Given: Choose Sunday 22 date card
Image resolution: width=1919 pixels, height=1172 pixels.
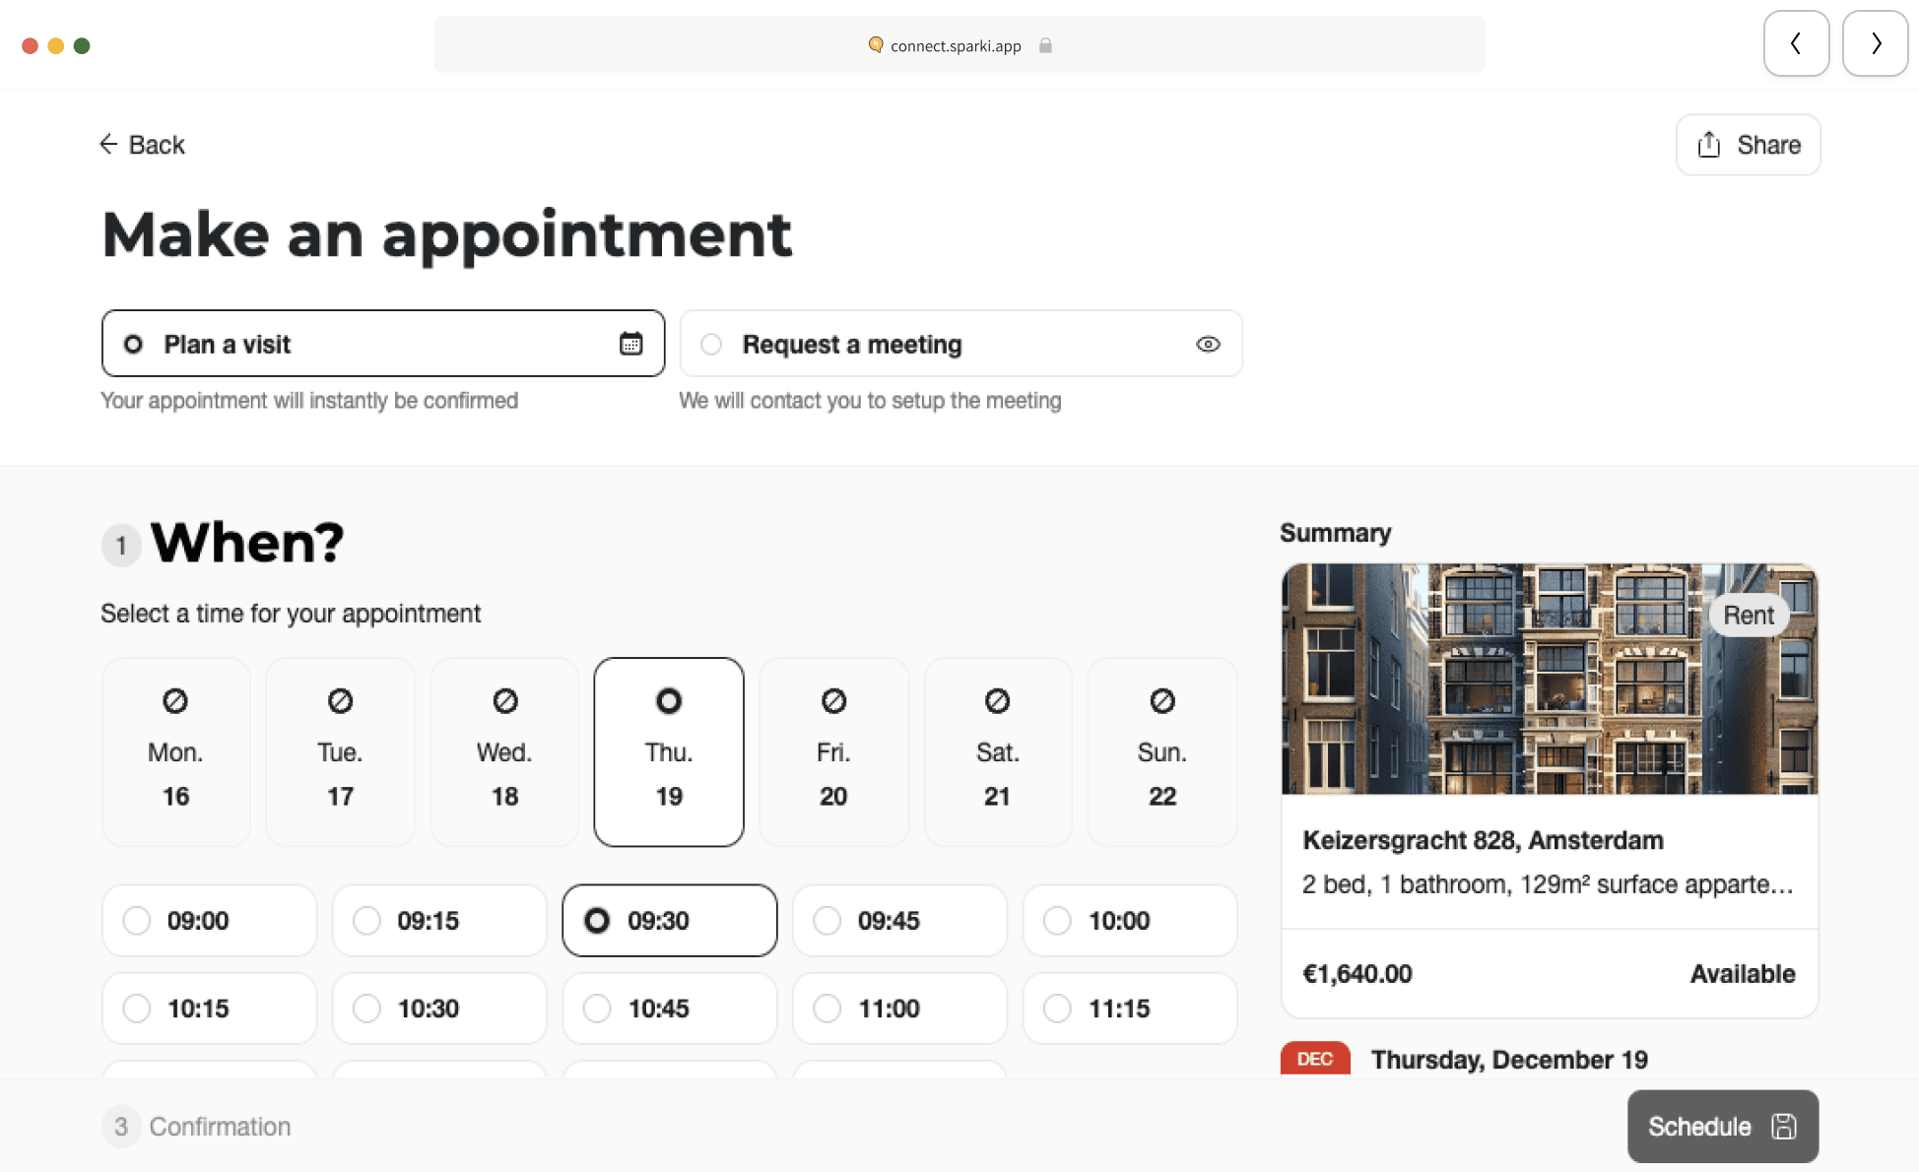Looking at the screenshot, I should tap(1162, 751).
